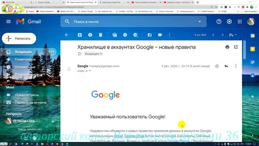Collapse the side panel chevron
The height and width of the screenshot is (146, 259).
pos(253,135)
